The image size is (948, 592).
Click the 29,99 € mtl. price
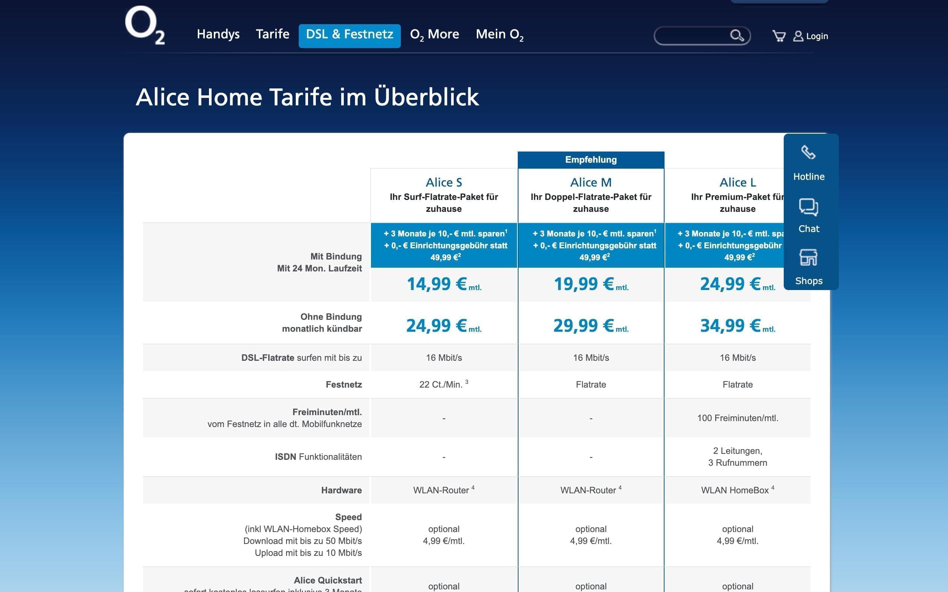coord(591,326)
